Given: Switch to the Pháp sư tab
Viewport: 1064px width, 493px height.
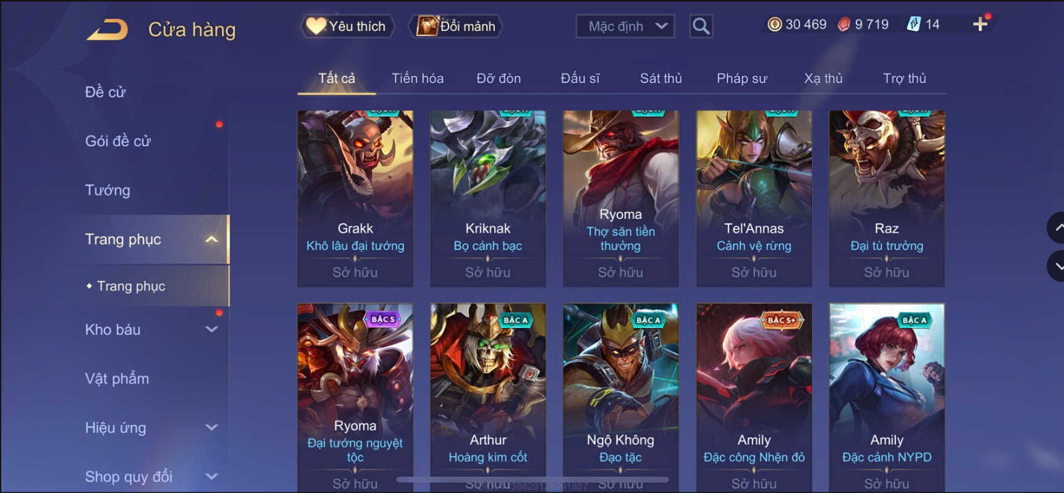Looking at the screenshot, I should pos(741,78).
